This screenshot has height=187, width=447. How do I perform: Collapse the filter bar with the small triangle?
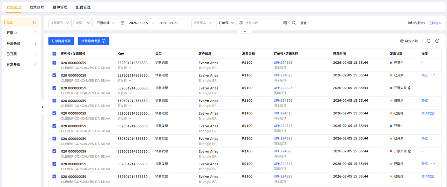point(245,31)
